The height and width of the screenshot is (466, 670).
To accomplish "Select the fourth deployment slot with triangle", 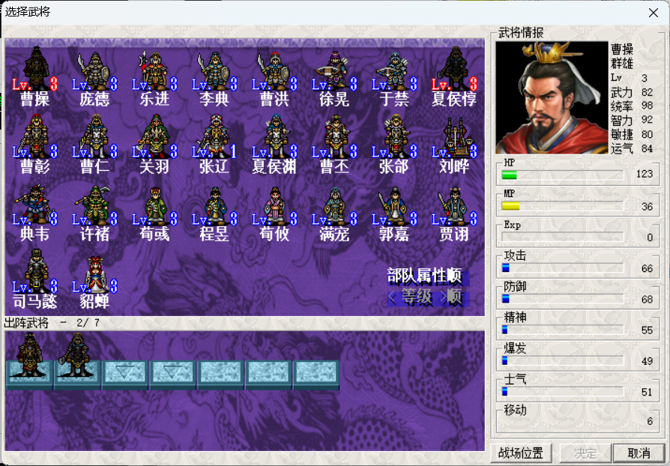I will click(x=173, y=374).
